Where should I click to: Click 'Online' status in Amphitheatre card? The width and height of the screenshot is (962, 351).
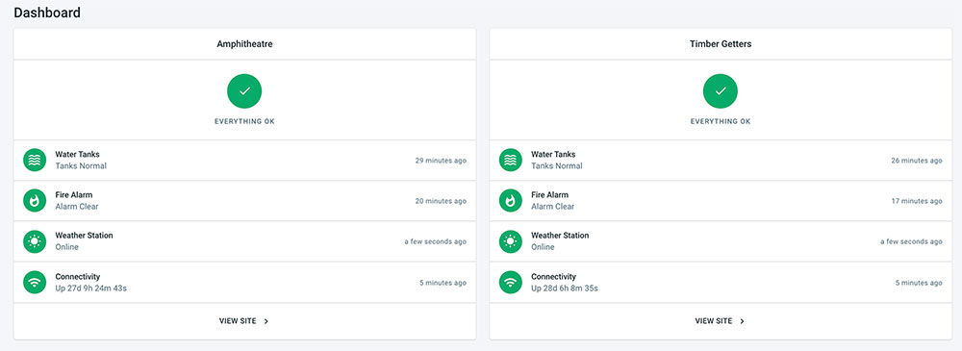tap(67, 247)
